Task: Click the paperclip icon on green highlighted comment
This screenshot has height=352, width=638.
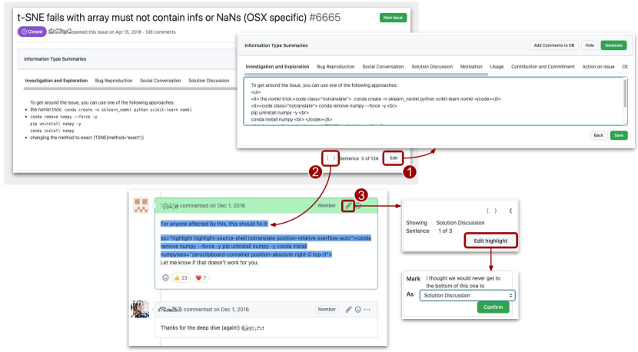Action: click(x=348, y=205)
